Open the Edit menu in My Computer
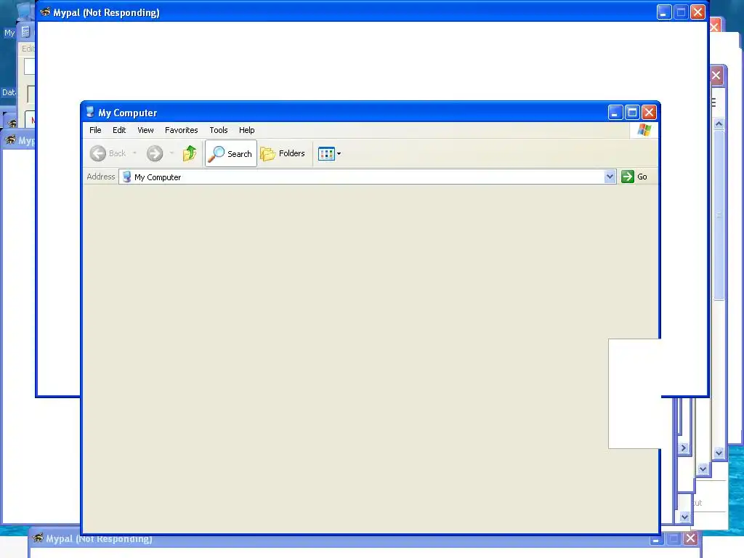Viewport: 744px width, 558px height. [x=119, y=130]
